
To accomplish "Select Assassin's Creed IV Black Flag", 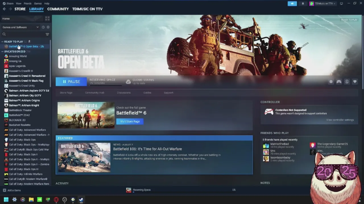I will point(26,81).
